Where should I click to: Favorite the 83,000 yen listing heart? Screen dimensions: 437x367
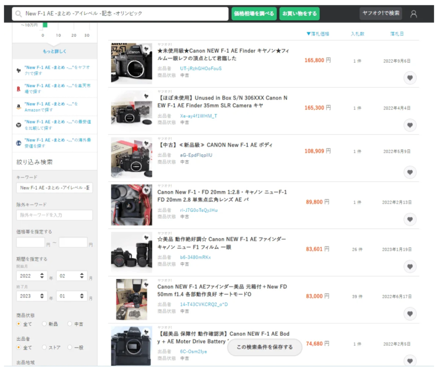click(410, 314)
